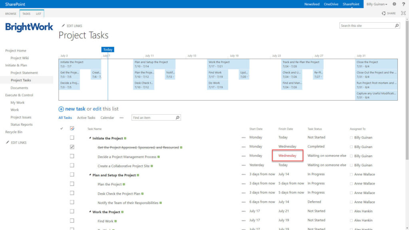409x230 pixels.
Task: Toggle the focus on content icon
Action: (403, 13)
